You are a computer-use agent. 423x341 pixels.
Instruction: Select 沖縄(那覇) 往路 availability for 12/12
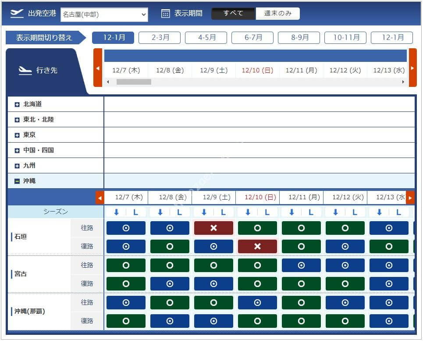345,303
